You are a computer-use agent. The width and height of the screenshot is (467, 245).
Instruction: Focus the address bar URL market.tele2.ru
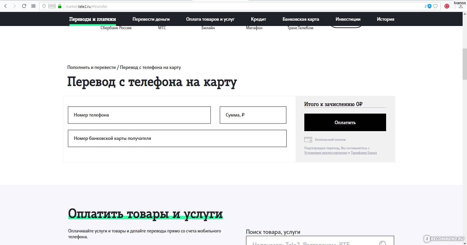point(86,6)
